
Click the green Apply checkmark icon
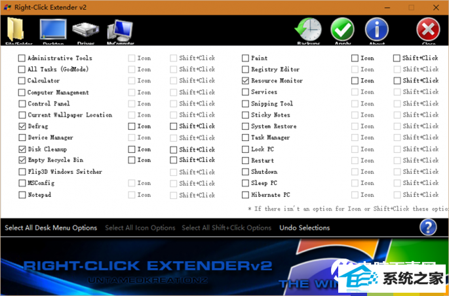342,30
